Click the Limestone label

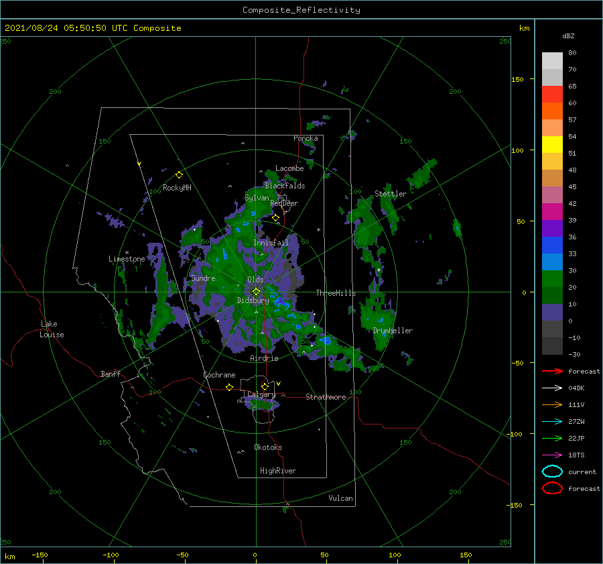pyautogui.click(x=127, y=259)
